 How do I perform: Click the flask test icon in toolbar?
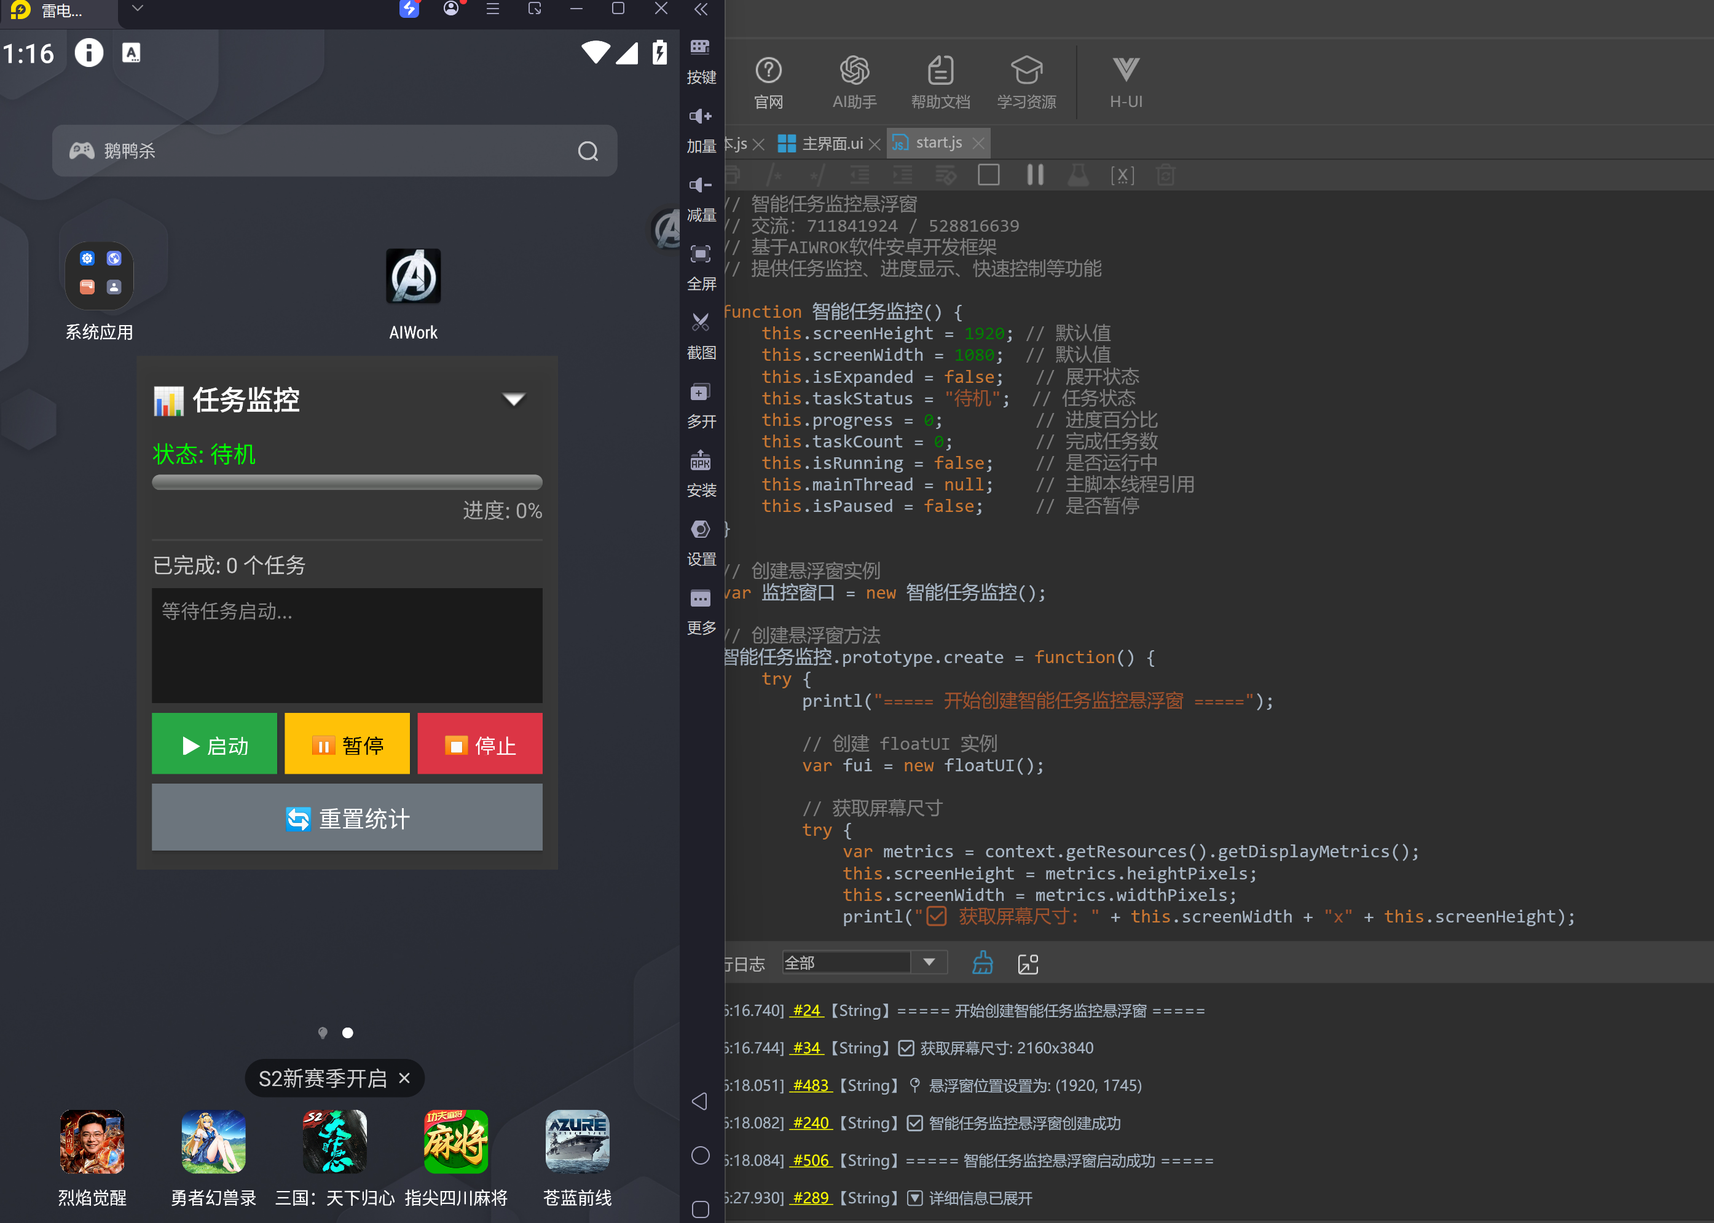[1079, 175]
